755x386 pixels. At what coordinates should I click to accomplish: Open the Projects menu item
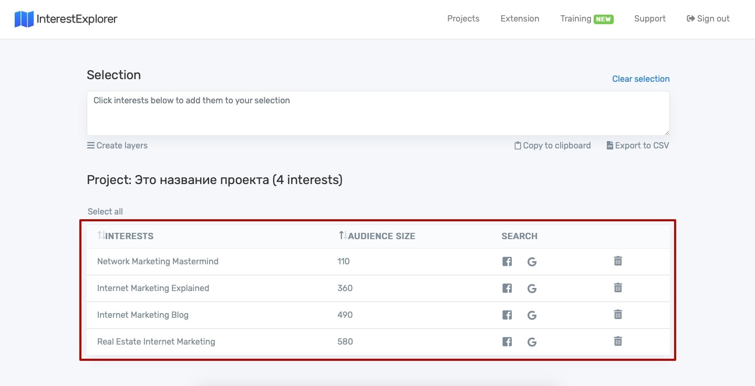[463, 18]
